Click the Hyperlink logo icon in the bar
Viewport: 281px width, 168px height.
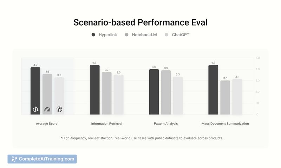coord(35,109)
